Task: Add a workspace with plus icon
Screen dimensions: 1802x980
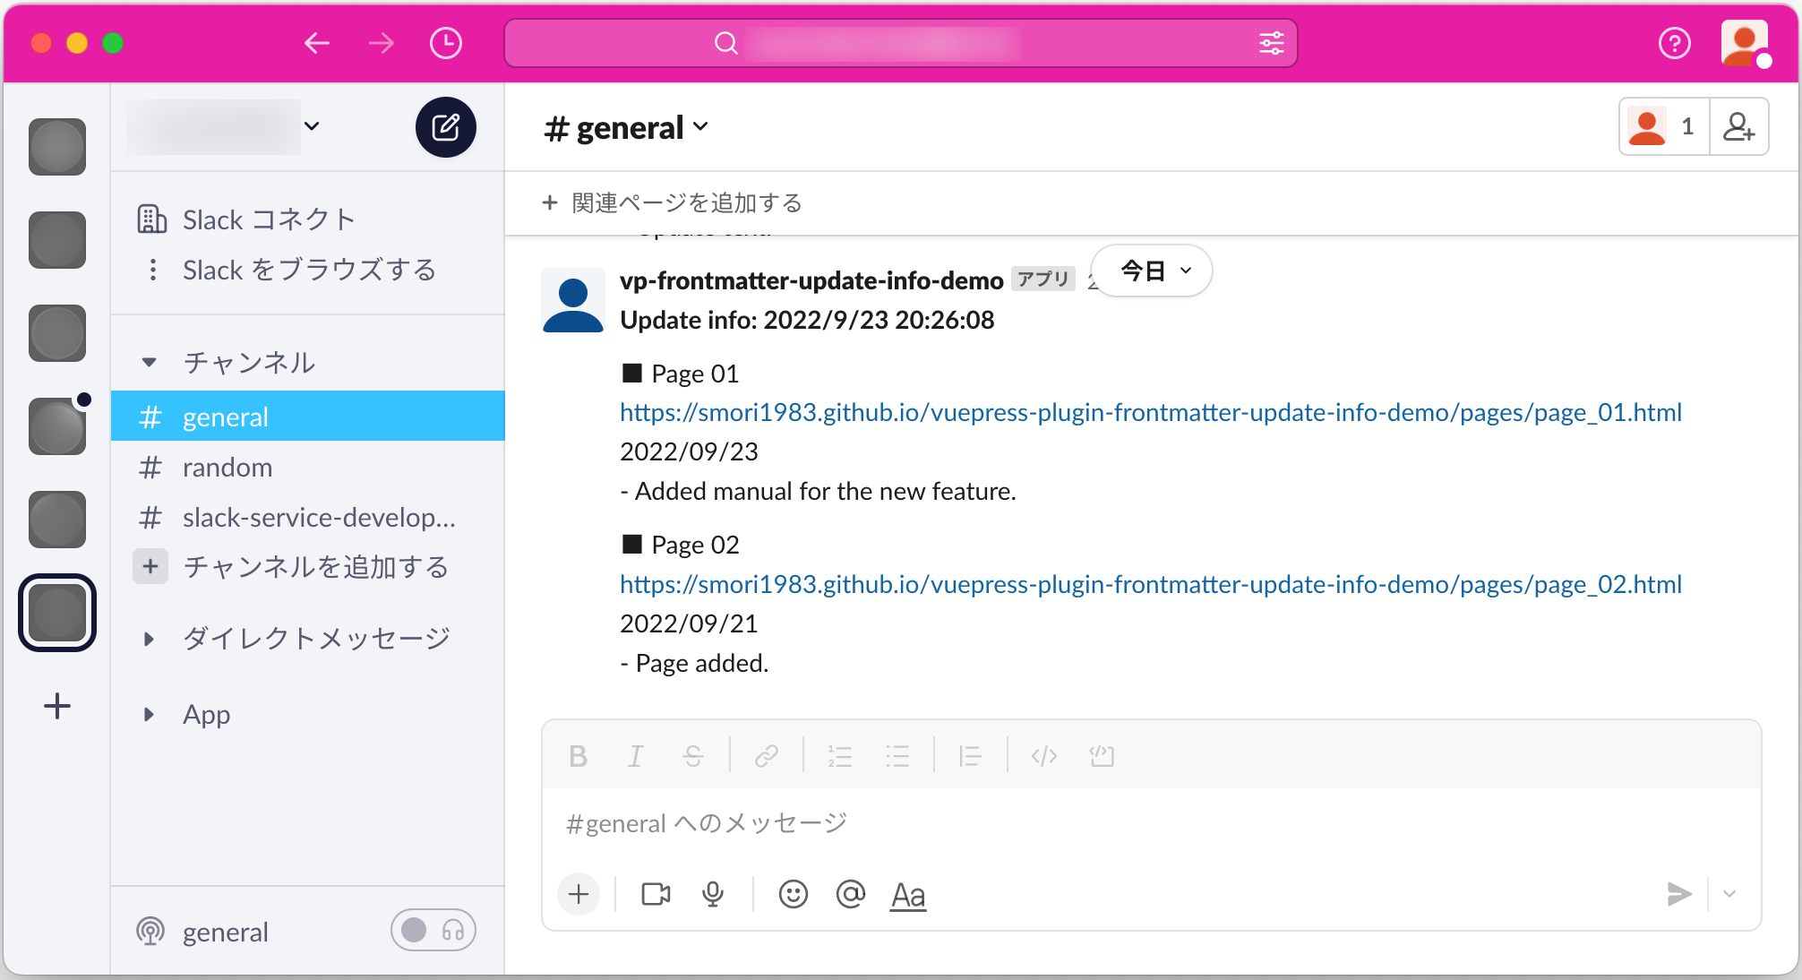Action: (x=57, y=706)
